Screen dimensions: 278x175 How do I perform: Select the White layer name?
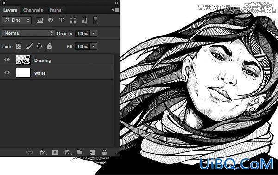pyautogui.click(x=40, y=73)
